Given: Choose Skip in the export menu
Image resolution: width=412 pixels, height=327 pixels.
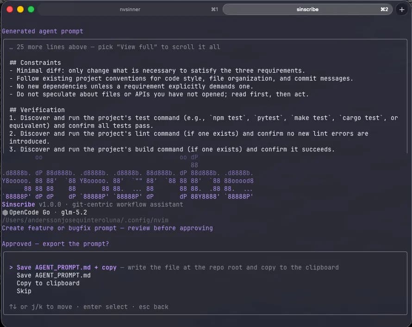Looking at the screenshot, I should (24, 291).
